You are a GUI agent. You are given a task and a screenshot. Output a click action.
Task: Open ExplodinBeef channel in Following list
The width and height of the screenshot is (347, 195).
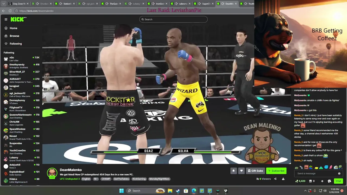pos(21,173)
